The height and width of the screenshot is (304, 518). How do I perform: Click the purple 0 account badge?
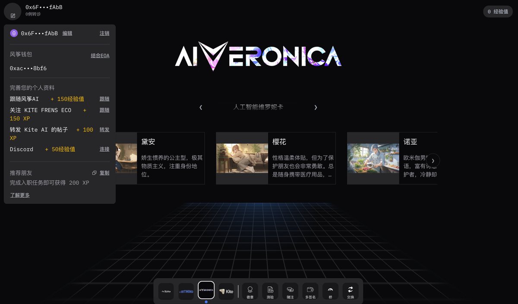[x=14, y=33]
